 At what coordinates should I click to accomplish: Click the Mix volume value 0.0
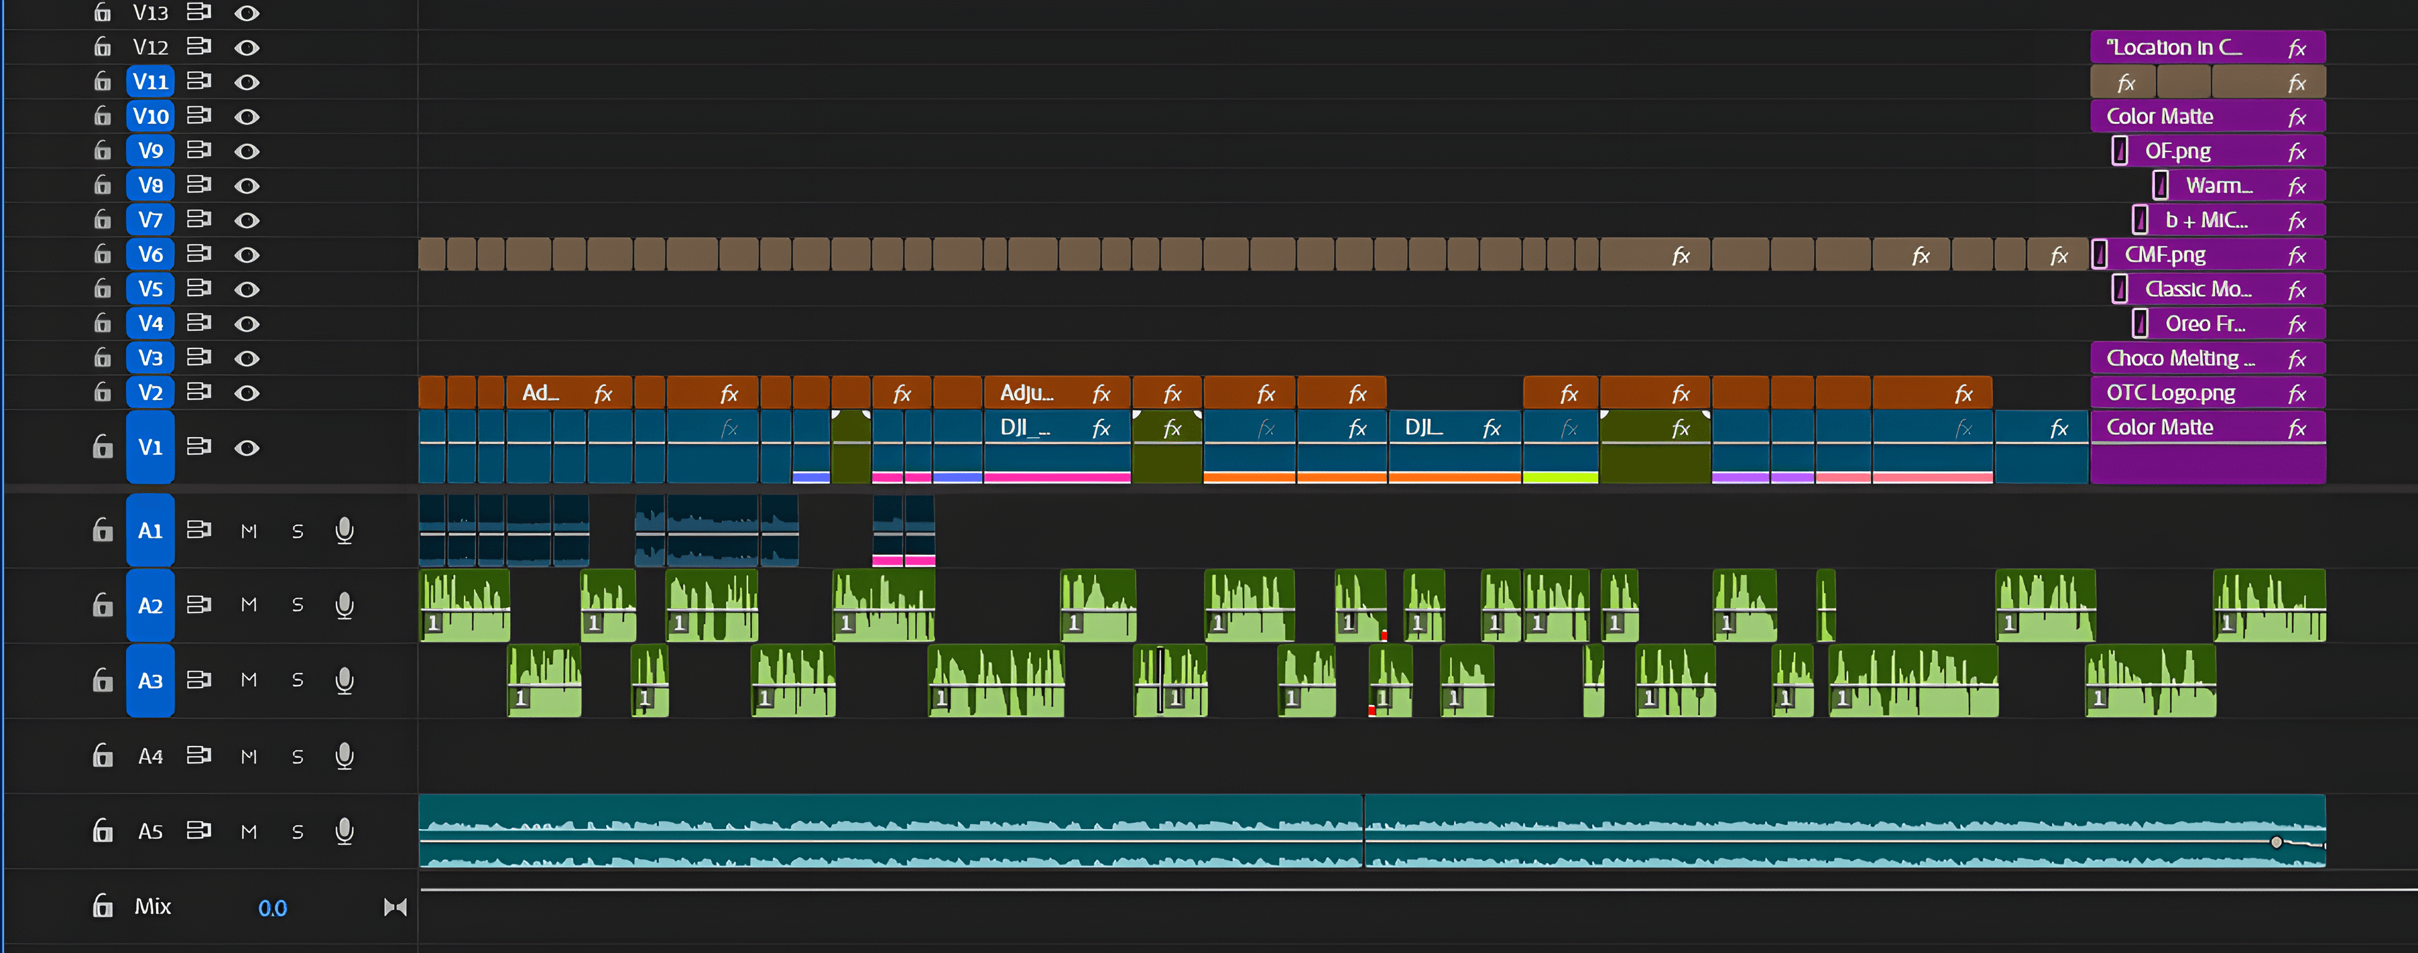tap(272, 908)
